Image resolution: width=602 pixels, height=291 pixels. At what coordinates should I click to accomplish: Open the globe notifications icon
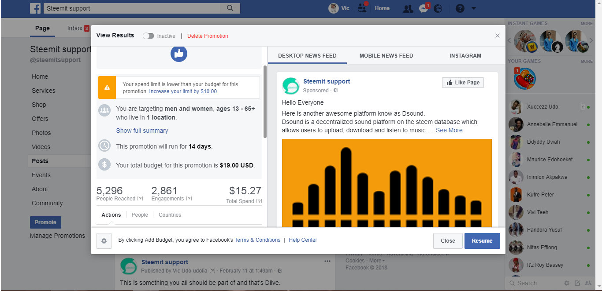click(438, 8)
